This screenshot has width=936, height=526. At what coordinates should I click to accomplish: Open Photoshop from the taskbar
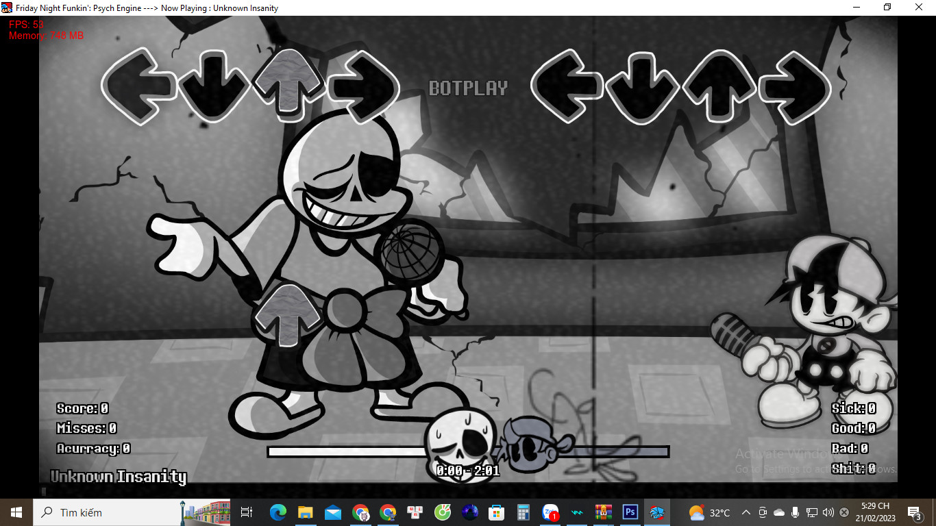tap(630, 512)
